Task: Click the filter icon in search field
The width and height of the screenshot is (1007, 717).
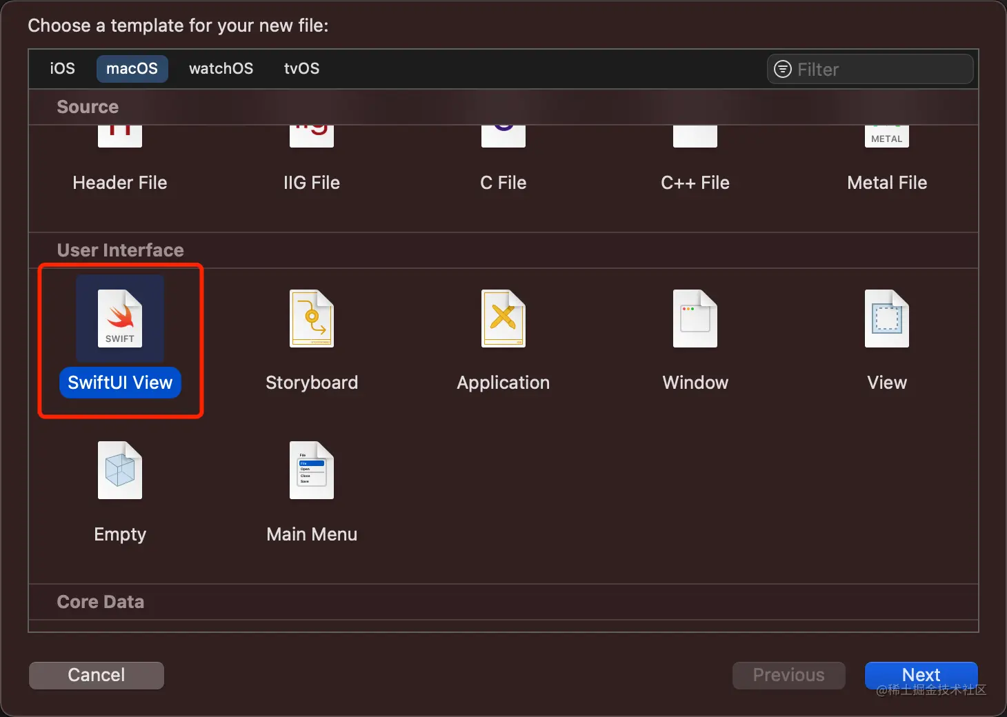Action: coord(783,69)
